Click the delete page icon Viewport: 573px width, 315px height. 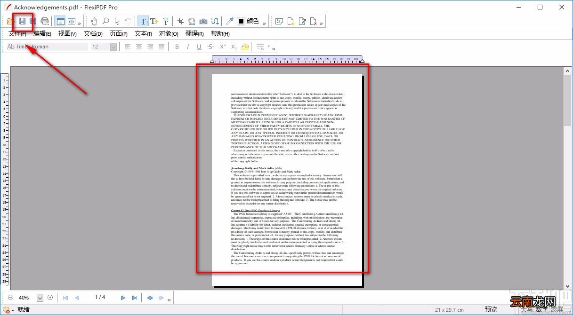(314, 21)
